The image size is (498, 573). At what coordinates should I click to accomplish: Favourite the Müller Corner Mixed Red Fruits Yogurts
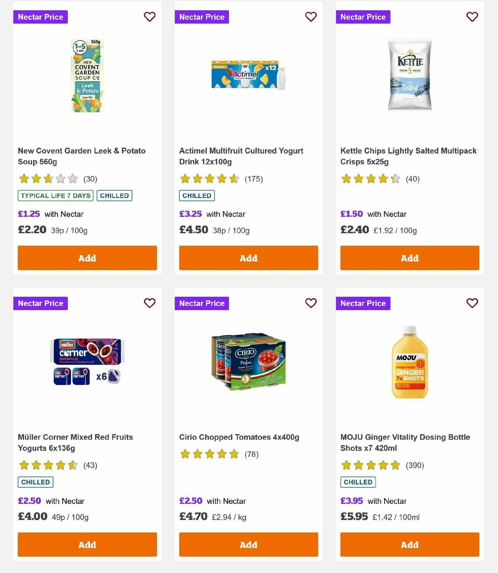(149, 303)
